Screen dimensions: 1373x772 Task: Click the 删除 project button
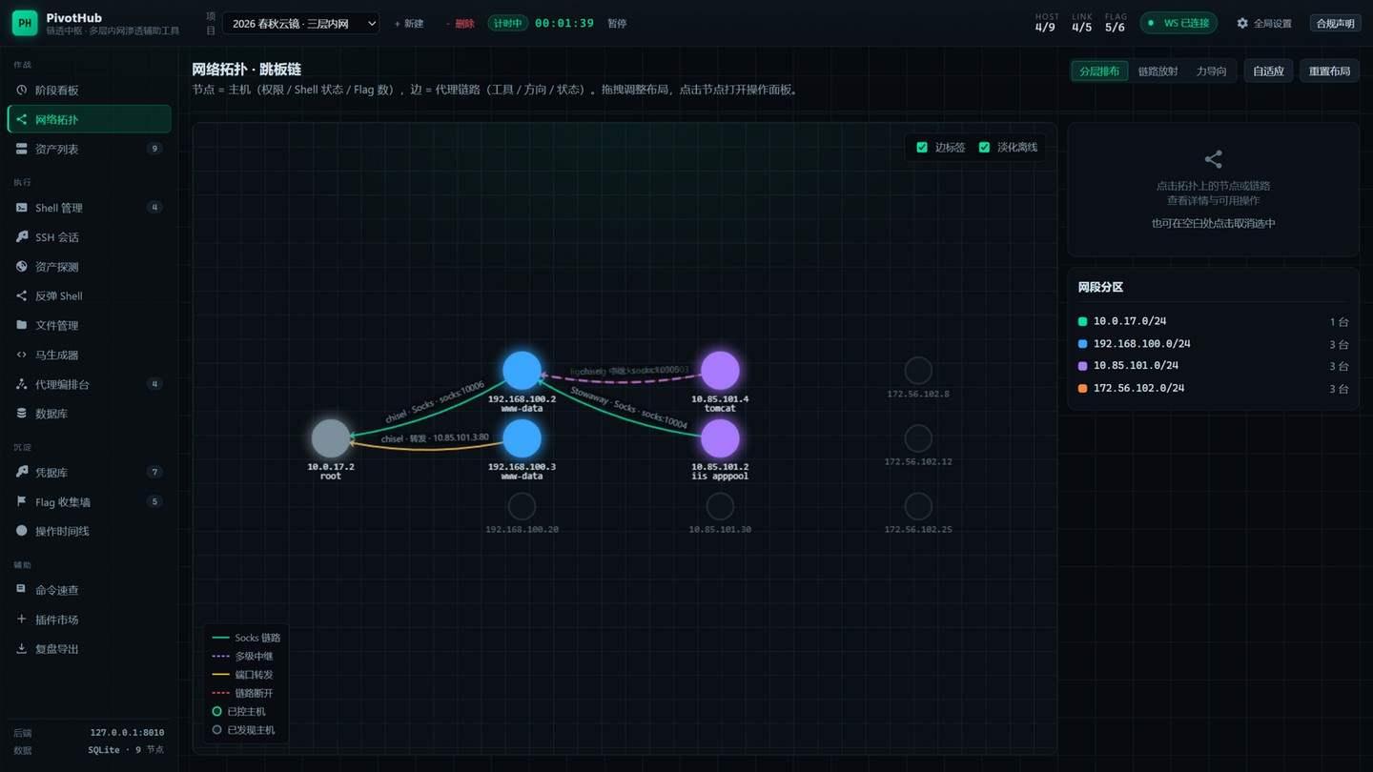461,23
